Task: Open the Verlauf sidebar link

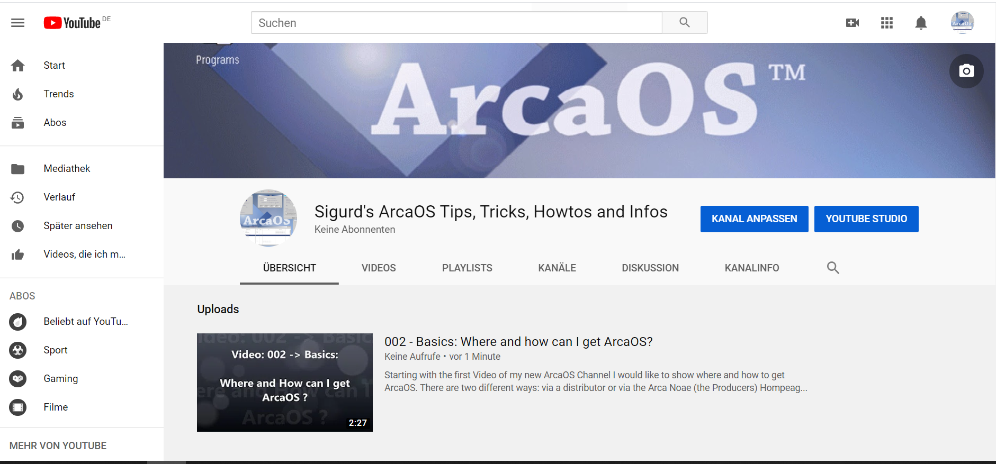Action: point(59,197)
